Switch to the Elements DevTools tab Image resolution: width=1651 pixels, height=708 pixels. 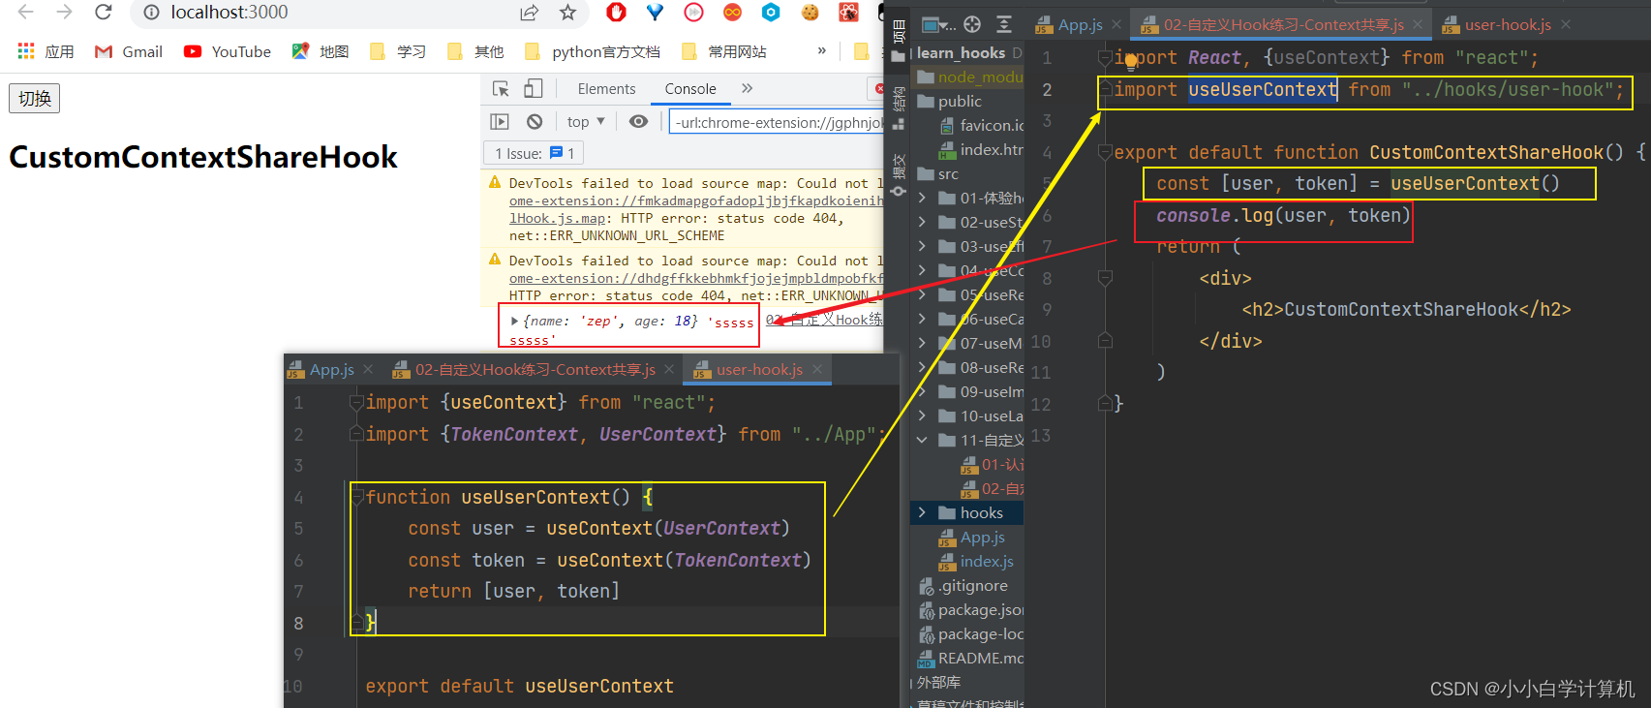pyautogui.click(x=606, y=89)
